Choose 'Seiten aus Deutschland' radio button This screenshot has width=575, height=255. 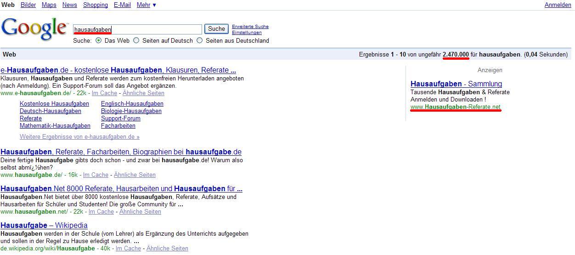[x=199, y=40]
